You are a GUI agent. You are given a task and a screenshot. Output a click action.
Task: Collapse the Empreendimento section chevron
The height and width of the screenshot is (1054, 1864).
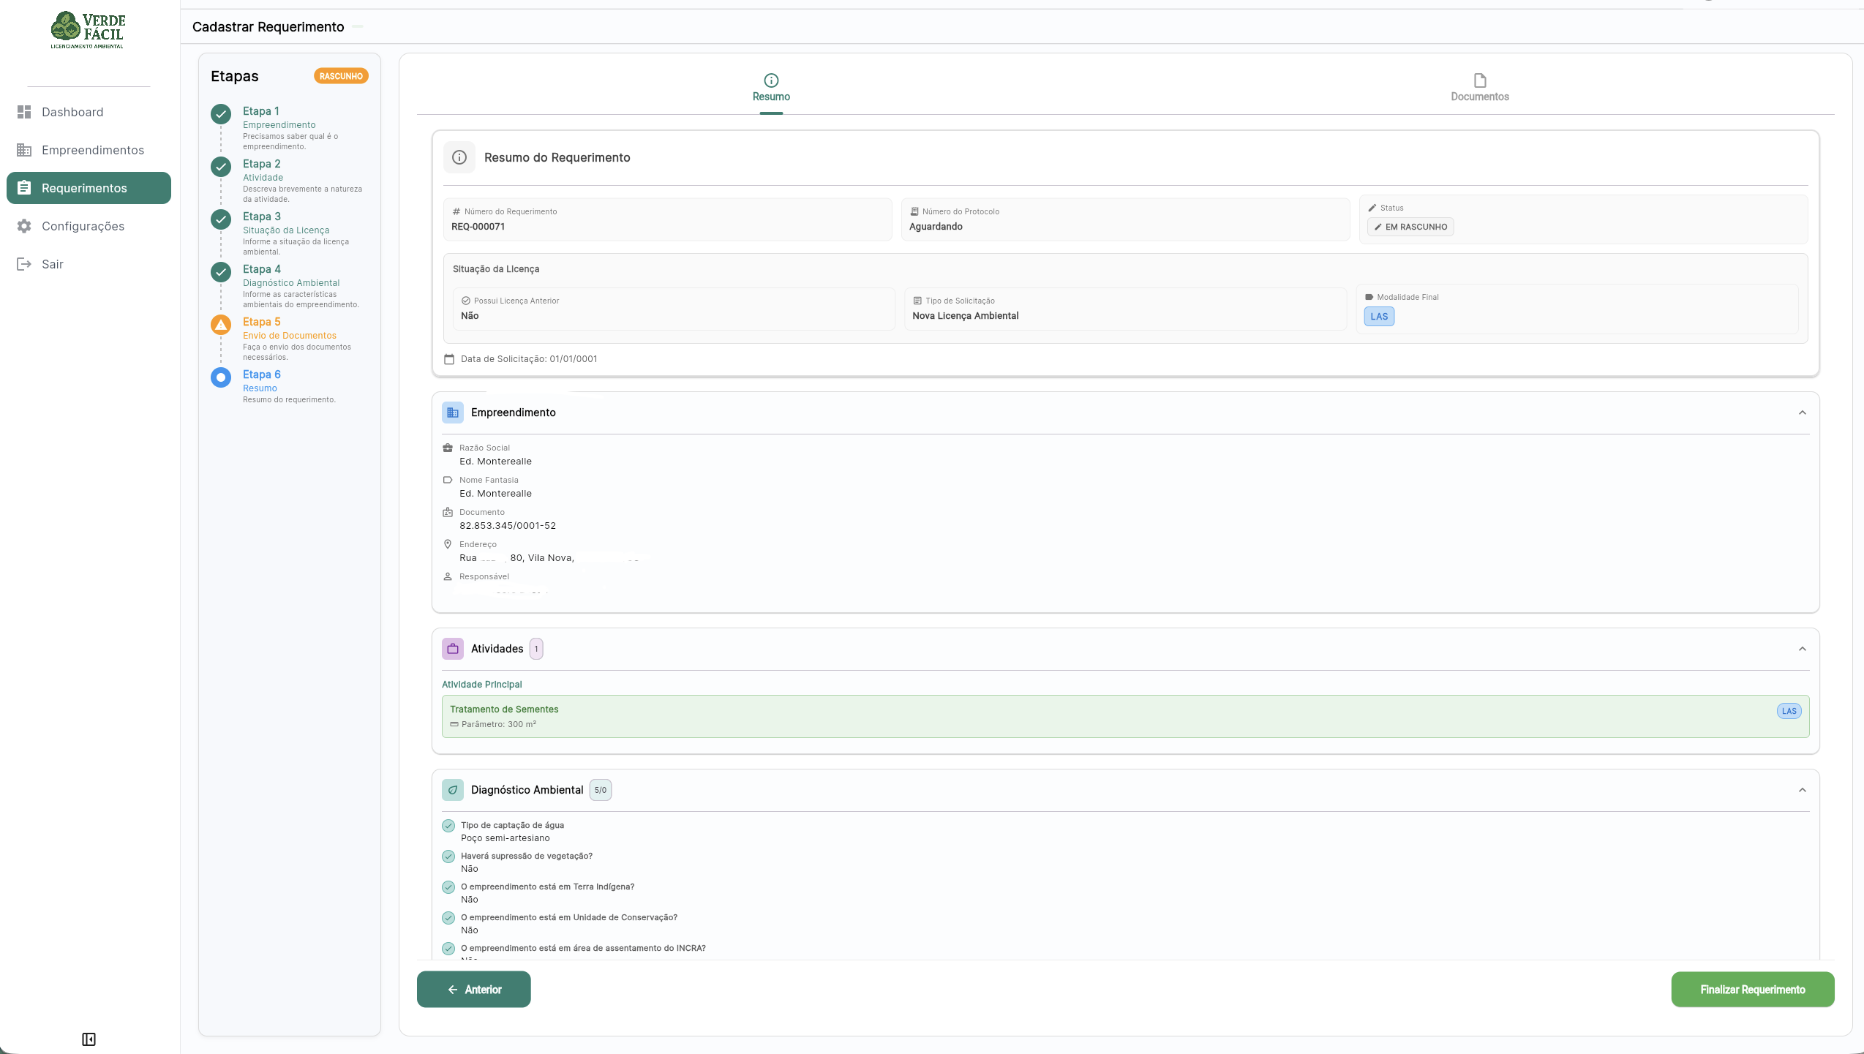tap(1803, 413)
